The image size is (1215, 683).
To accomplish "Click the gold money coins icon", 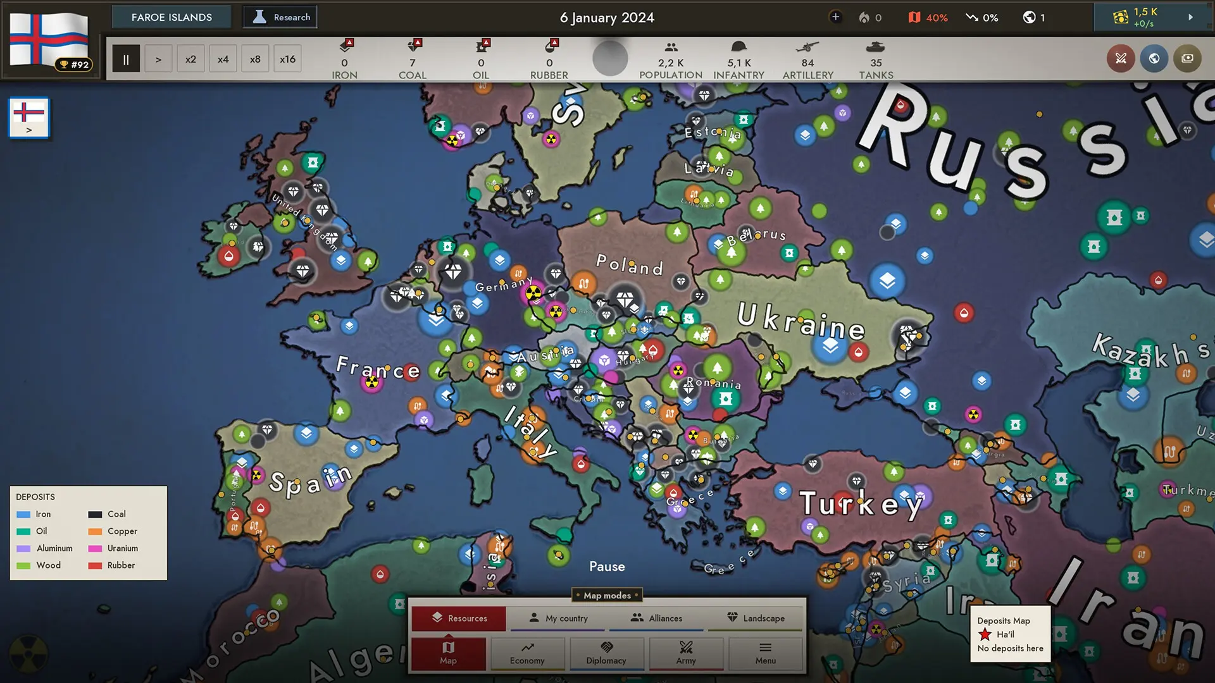I will point(1121,17).
